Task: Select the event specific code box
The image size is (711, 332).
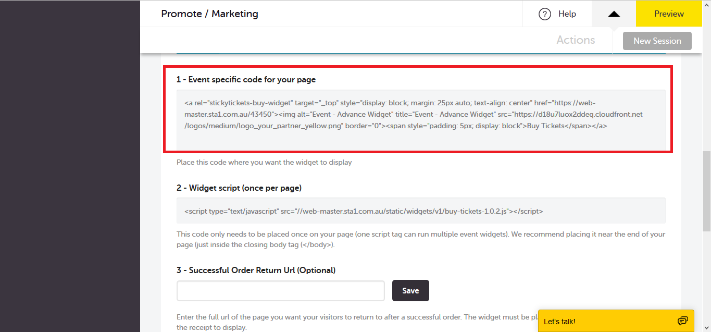Action: pyautogui.click(x=421, y=119)
